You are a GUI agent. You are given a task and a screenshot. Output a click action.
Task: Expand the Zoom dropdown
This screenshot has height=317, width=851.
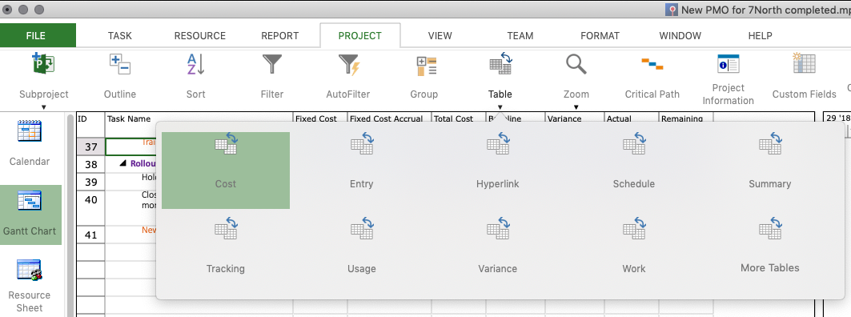(x=576, y=107)
